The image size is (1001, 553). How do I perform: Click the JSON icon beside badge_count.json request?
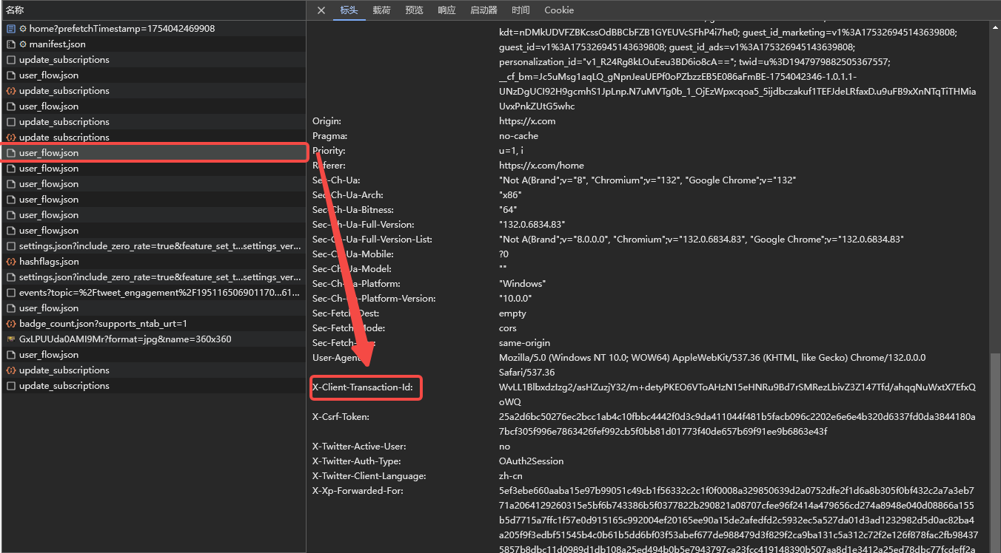point(11,323)
